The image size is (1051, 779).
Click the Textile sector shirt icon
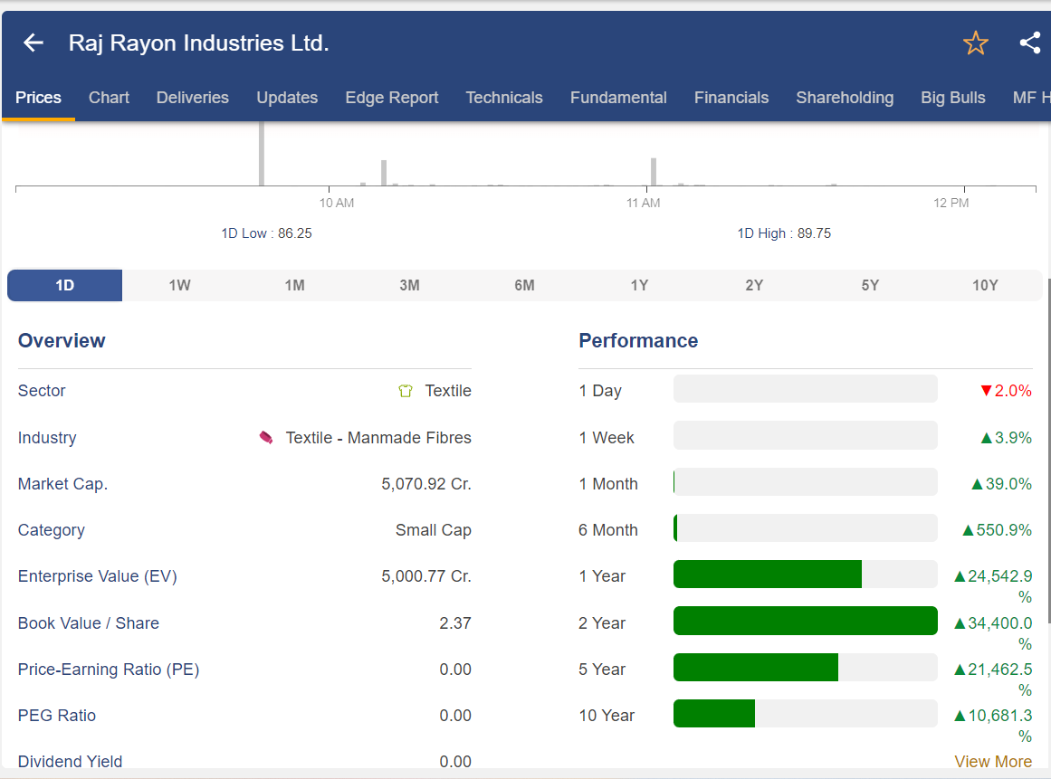click(406, 391)
